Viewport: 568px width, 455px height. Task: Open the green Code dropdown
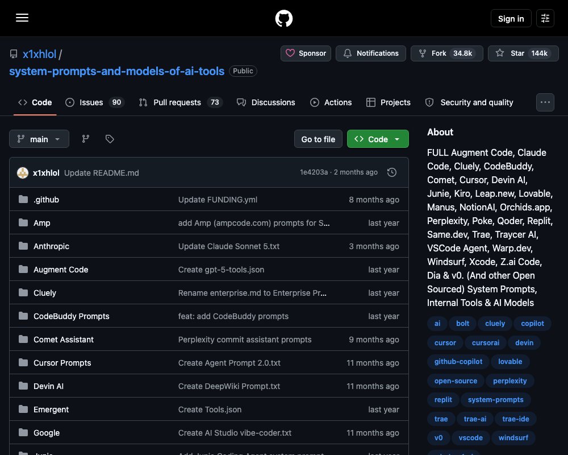pyautogui.click(x=378, y=139)
